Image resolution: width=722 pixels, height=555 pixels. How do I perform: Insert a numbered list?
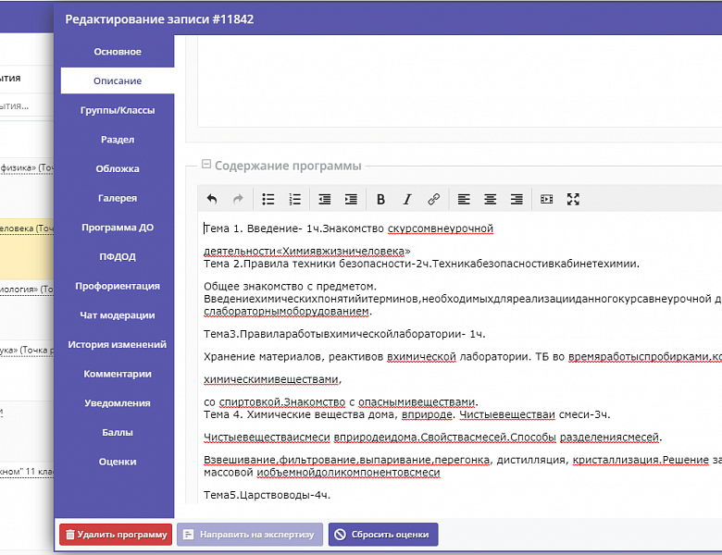[294, 199]
